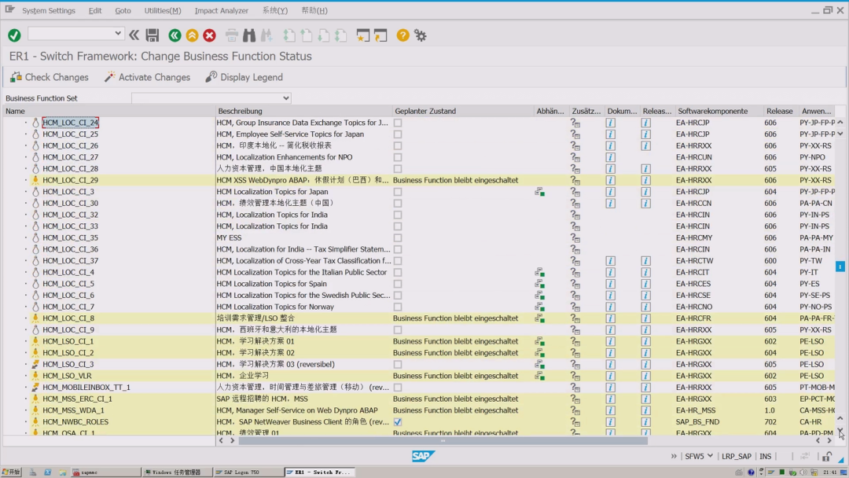Click the Display Legend button

pyautogui.click(x=244, y=77)
